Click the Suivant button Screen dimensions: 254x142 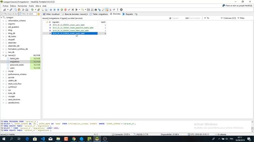pyautogui.click(x=174, y=18)
